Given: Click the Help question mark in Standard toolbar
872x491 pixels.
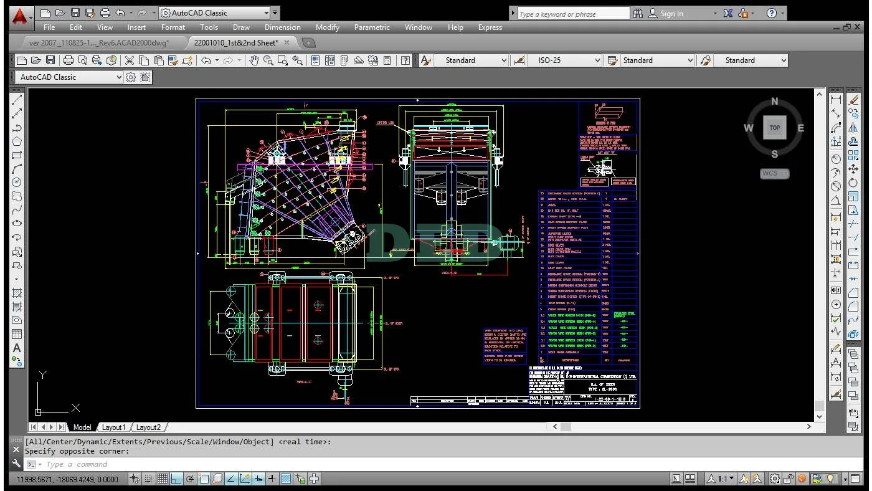Looking at the screenshot, I should click(x=406, y=60).
